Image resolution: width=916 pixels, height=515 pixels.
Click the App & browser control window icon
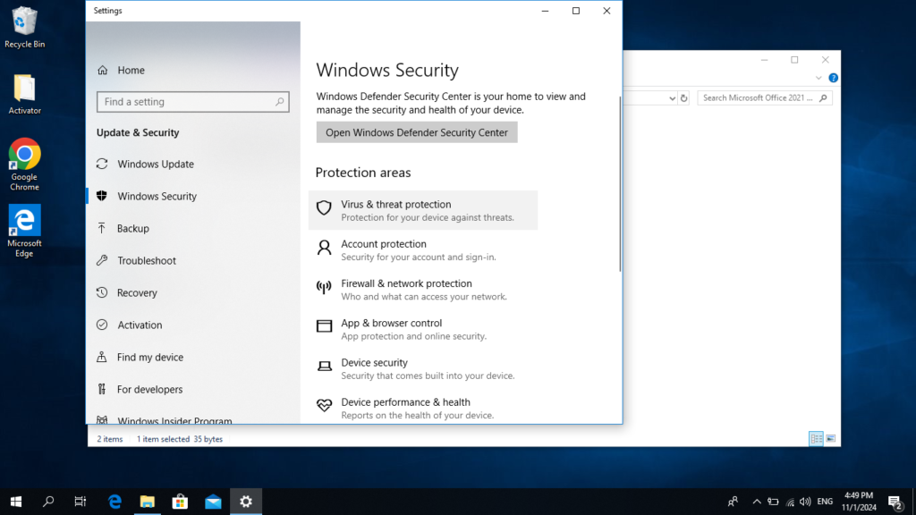coord(324,325)
